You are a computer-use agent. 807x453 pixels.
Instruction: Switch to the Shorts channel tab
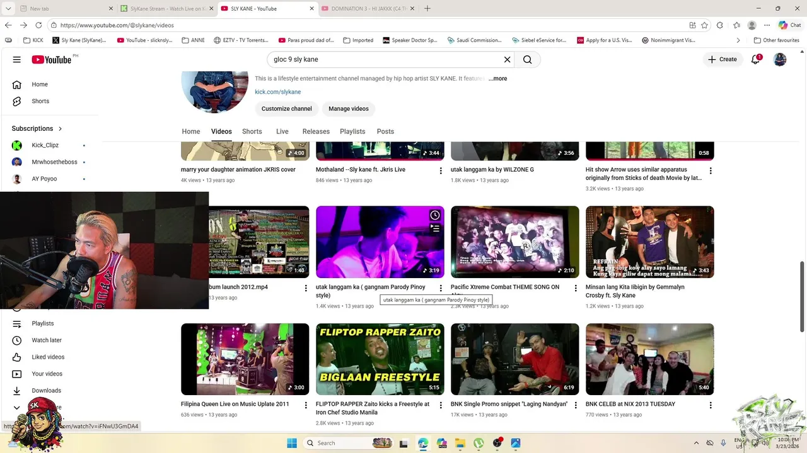(252, 131)
